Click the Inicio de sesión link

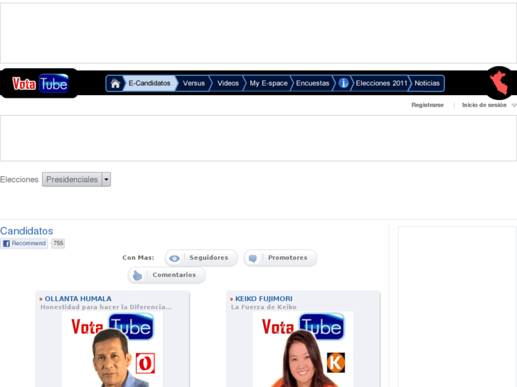click(484, 105)
